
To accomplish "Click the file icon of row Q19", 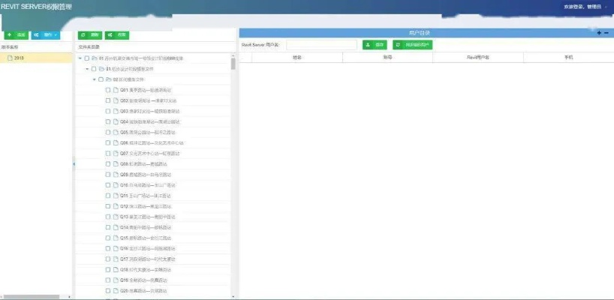I will pos(116,280).
